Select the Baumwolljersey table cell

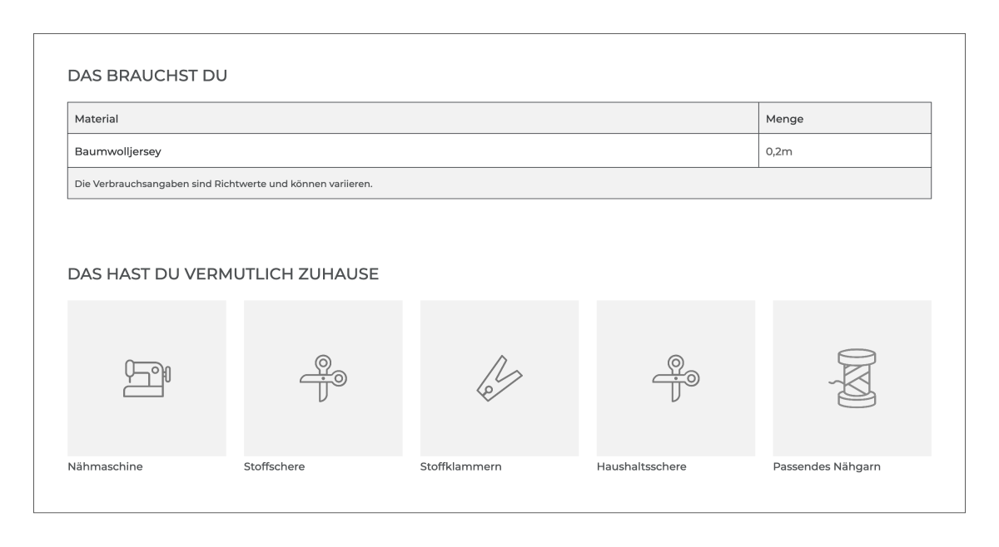point(413,150)
